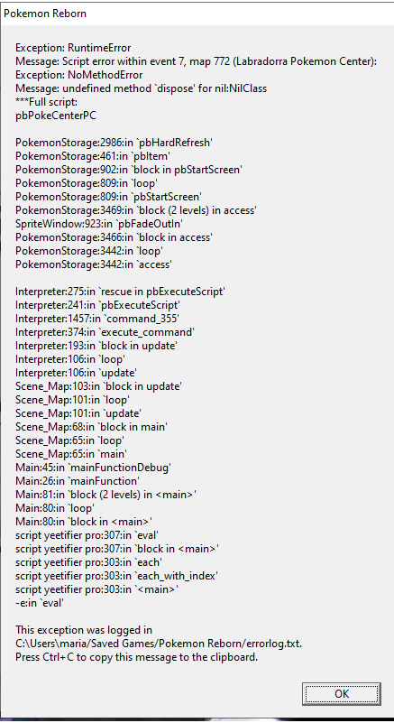Click the errorlog.txt file path text
The height and width of the screenshot is (723, 394).
pos(159,644)
